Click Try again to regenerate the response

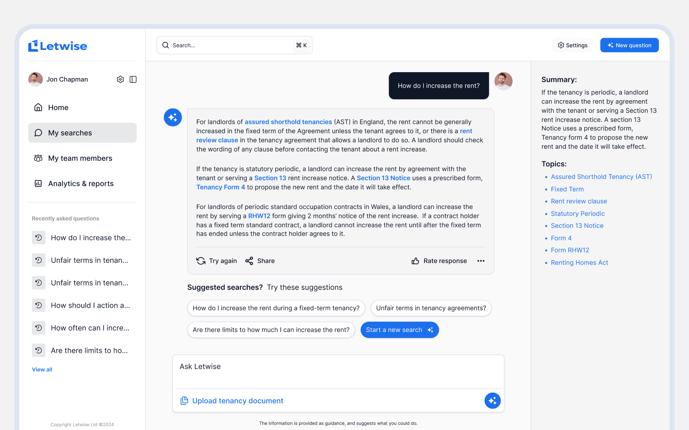point(216,261)
